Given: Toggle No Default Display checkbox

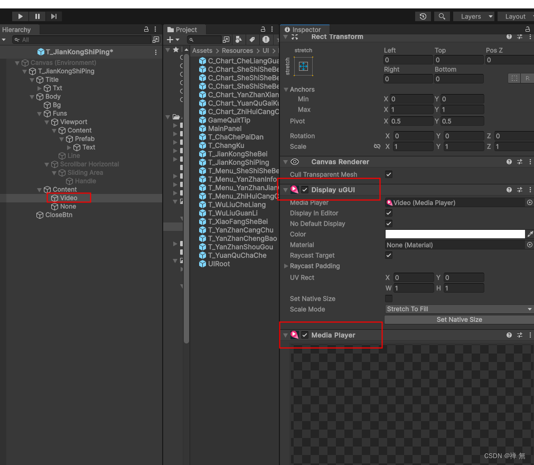Looking at the screenshot, I should [x=389, y=224].
